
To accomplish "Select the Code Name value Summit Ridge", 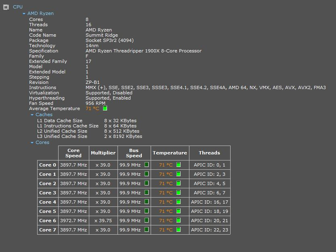I will 102,35.
